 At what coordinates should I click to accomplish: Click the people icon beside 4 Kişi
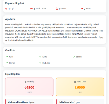click(x=6, y=9)
